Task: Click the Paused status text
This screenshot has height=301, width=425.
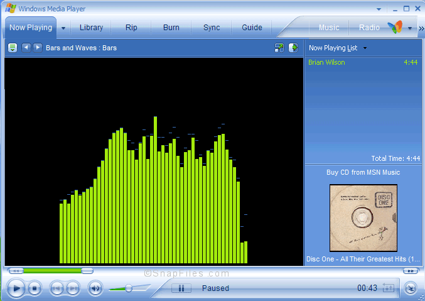Action: coord(215,288)
